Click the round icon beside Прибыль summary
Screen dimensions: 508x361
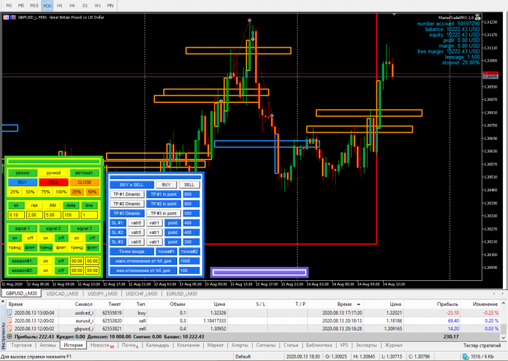tap(10, 337)
